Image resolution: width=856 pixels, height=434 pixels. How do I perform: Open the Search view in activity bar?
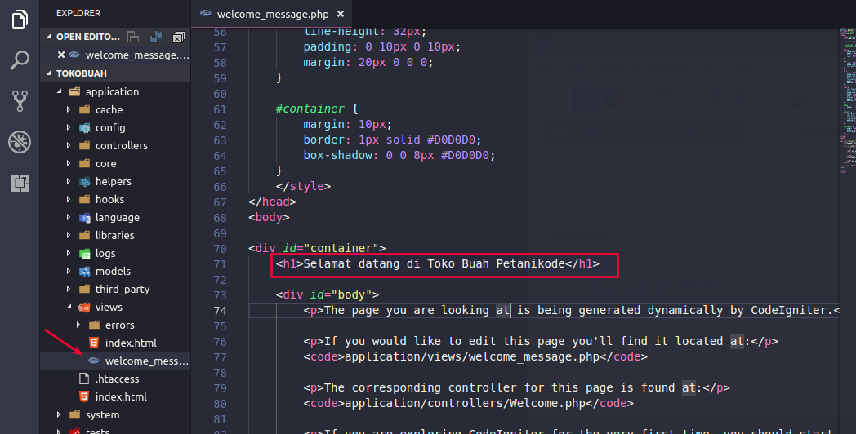point(20,60)
